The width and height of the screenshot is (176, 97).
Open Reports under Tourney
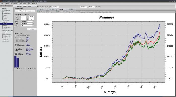point(5,25)
